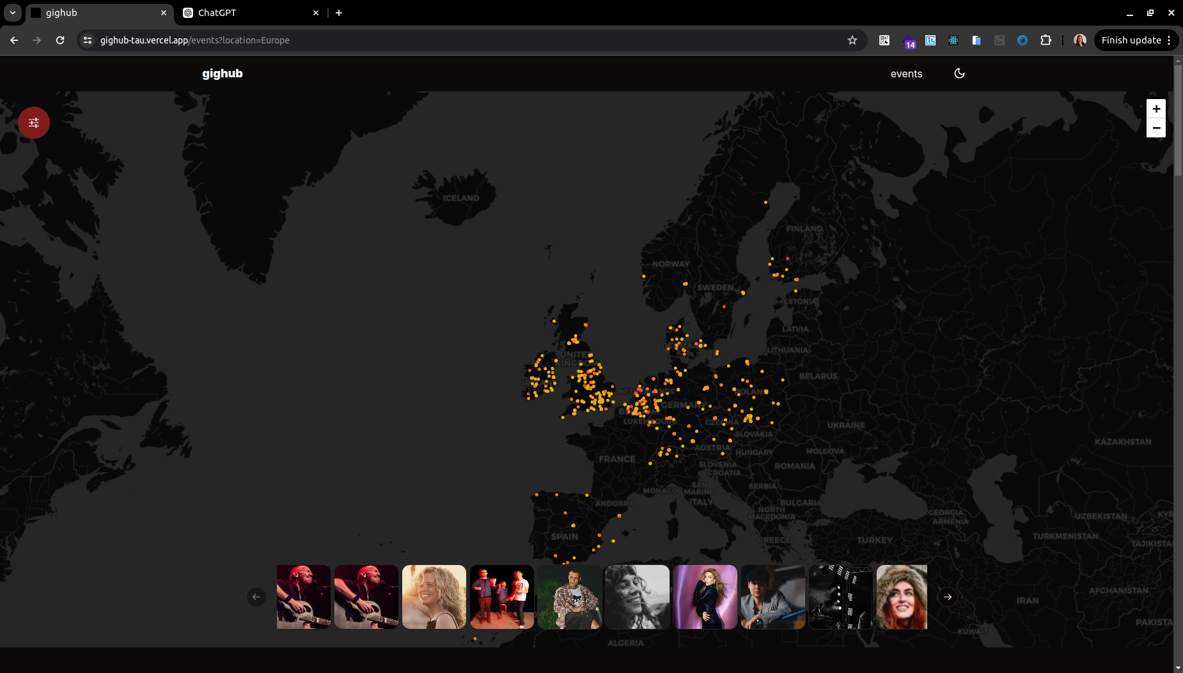Show next artists in carousel
Viewport: 1183px width, 673px height.
pyautogui.click(x=948, y=597)
